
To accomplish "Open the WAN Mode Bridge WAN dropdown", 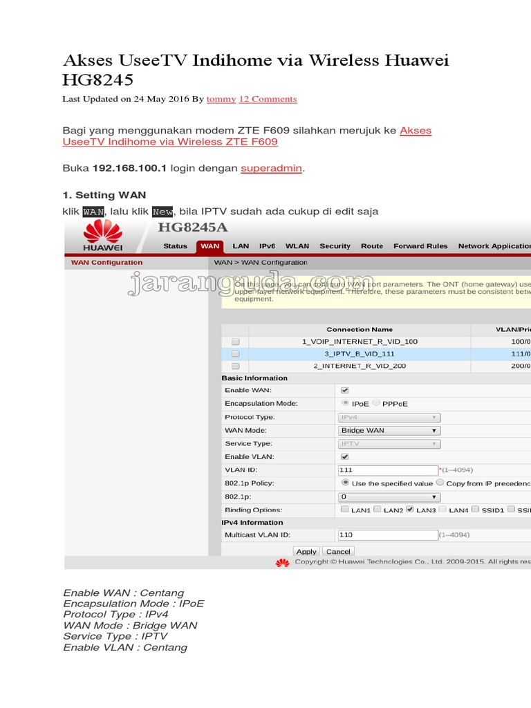I will pos(389,430).
